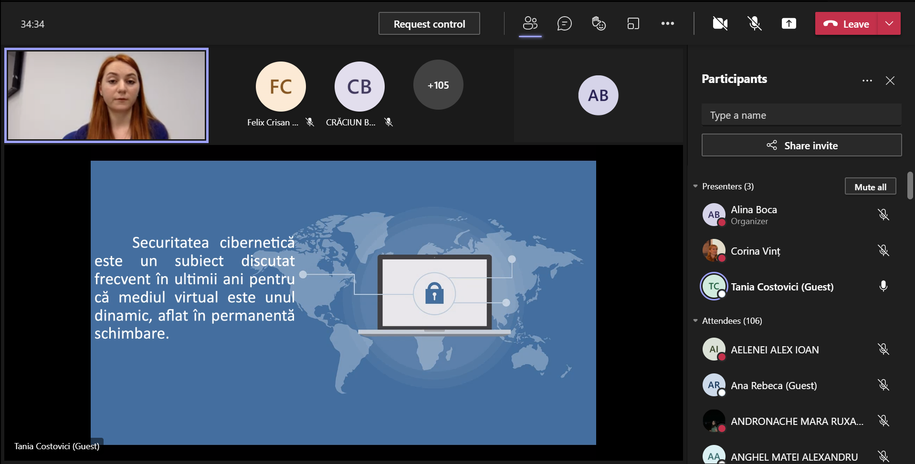This screenshot has width=915, height=464.
Task: Click the Mute all button
Action: tap(870, 187)
